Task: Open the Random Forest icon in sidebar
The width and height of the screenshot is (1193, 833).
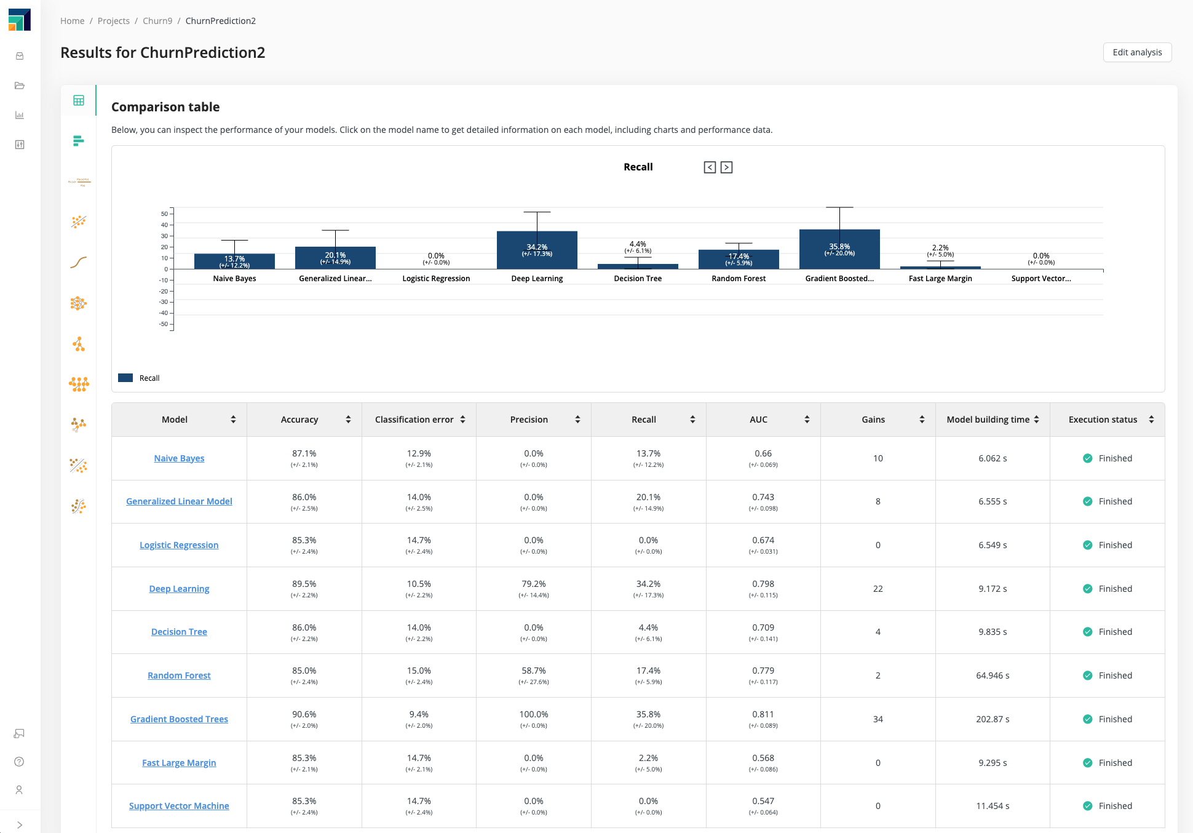Action: [79, 385]
